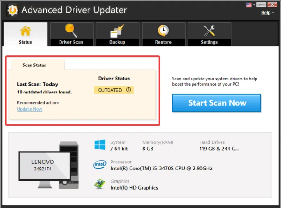Open the language dropdown arrow beside flag
The width and height of the screenshot is (281, 208).
pyautogui.click(x=254, y=5)
